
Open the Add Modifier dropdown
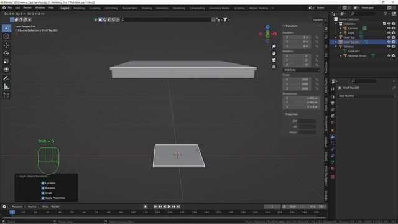tap(367, 96)
